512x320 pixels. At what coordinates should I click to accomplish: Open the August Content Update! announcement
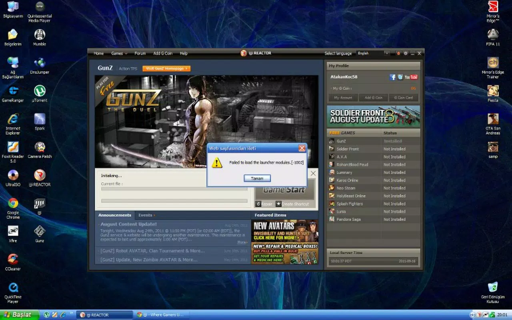[129, 224]
